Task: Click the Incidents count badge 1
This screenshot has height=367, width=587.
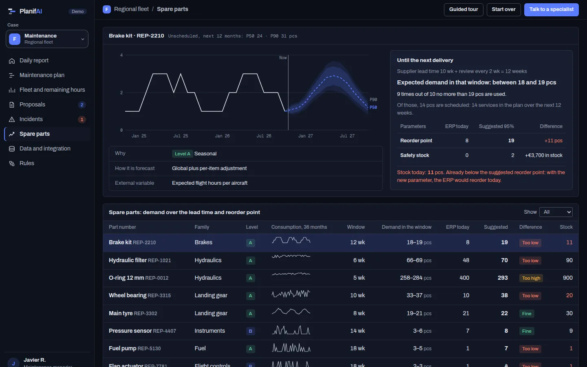Action: (x=82, y=119)
